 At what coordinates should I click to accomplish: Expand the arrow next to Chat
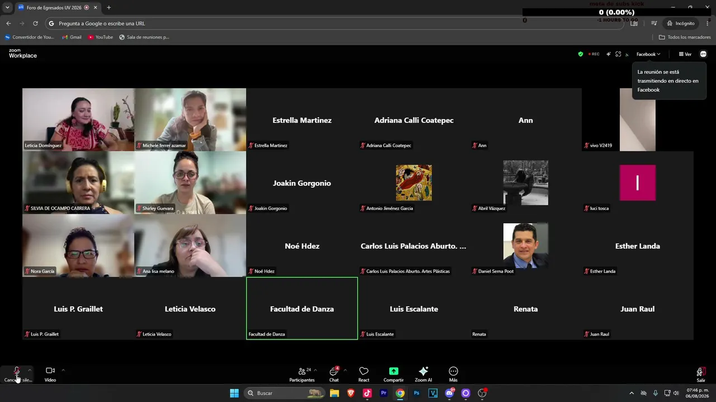coord(345,370)
